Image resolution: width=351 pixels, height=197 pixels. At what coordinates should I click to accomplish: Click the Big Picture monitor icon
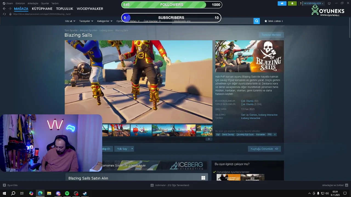[x=329, y=4]
